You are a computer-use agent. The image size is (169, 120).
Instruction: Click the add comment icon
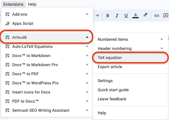click(x=166, y=16)
